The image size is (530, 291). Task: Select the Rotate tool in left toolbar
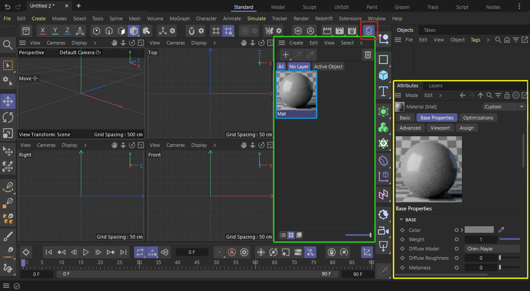(8, 117)
